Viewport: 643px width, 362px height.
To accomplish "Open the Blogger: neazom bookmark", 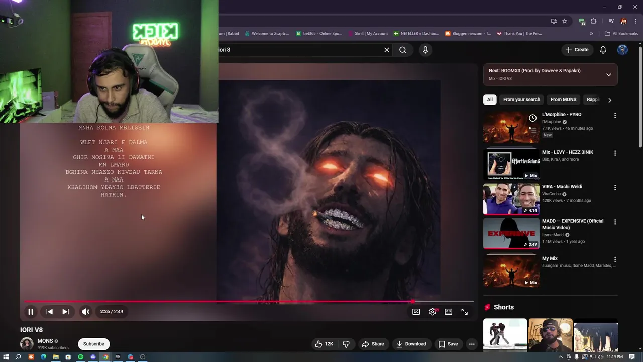I will click(468, 34).
